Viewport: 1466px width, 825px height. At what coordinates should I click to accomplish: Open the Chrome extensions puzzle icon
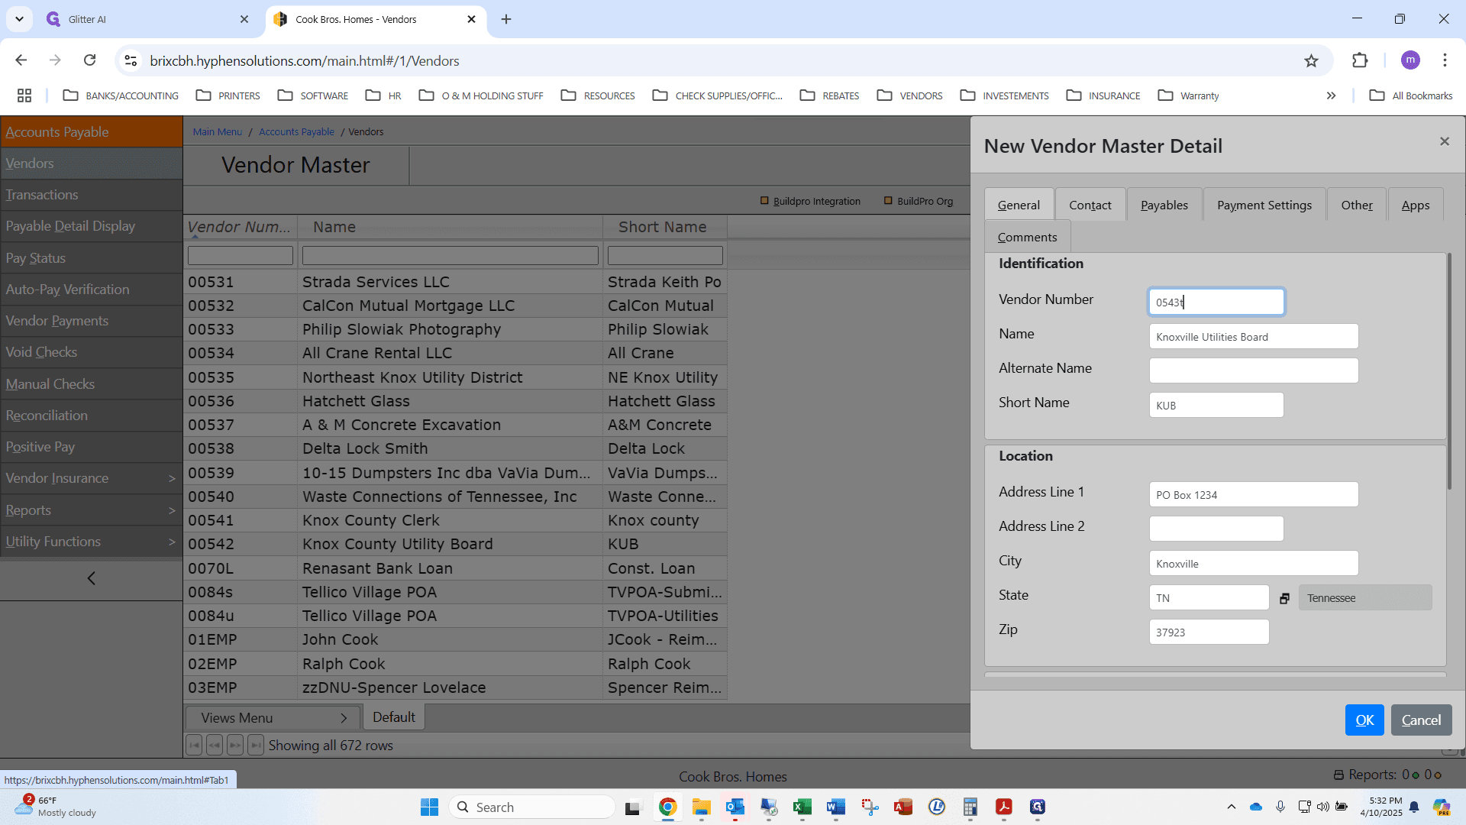click(x=1360, y=60)
